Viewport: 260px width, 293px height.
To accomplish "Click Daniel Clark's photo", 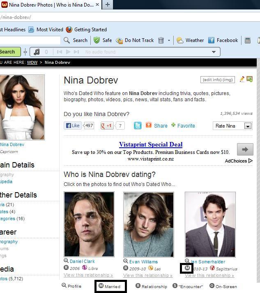I will [89, 224].
